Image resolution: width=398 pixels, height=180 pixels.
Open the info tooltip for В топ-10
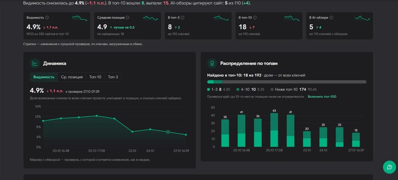click(x=255, y=17)
